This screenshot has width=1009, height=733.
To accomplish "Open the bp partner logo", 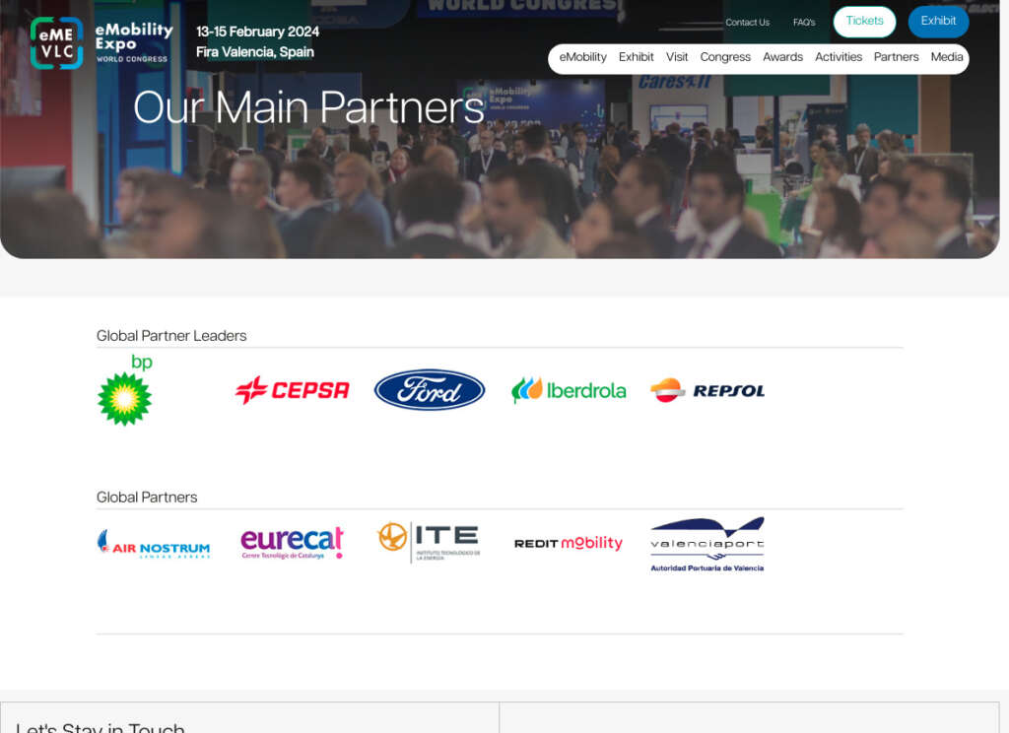I will 125,390.
